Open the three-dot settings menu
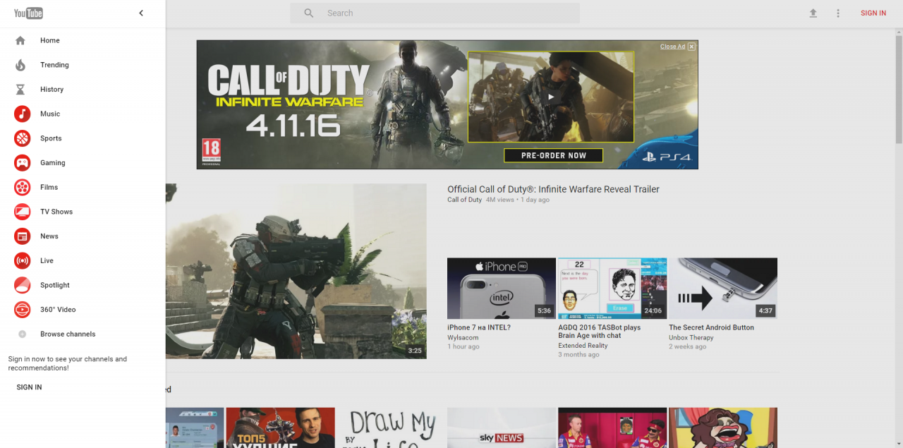This screenshot has height=448, width=903. [838, 13]
